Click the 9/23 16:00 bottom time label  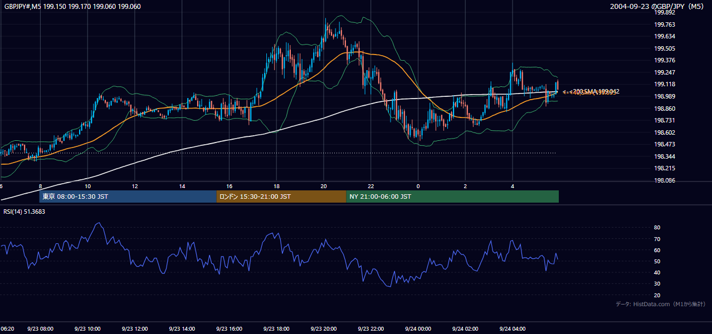click(x=230, y=329)
